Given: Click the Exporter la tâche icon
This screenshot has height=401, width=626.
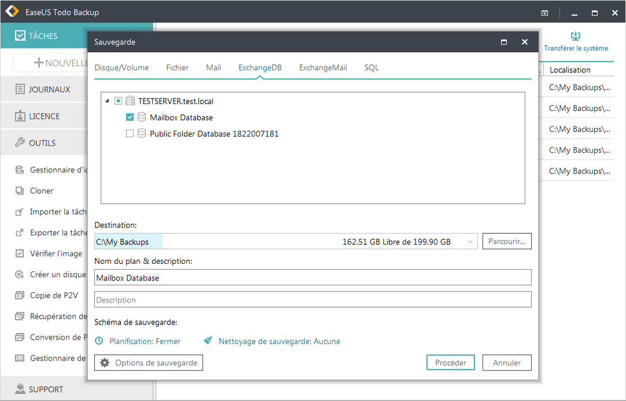Looking at the screenshot, I should tap(20, 232).
